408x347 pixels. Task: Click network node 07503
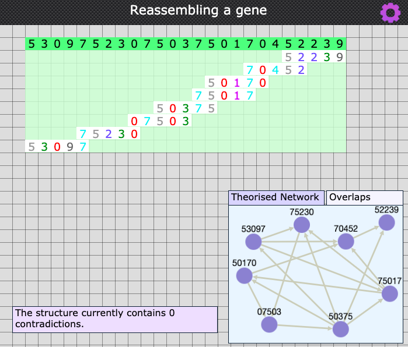(x=268, y=324)
